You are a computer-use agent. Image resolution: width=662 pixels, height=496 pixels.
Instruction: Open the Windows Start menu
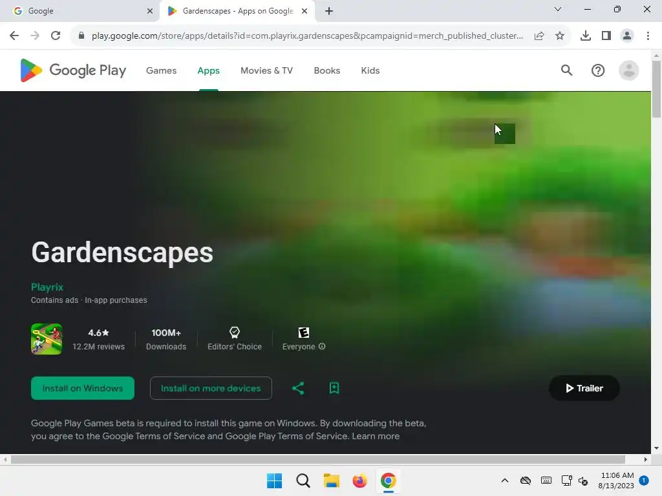(x=274, y=480)
